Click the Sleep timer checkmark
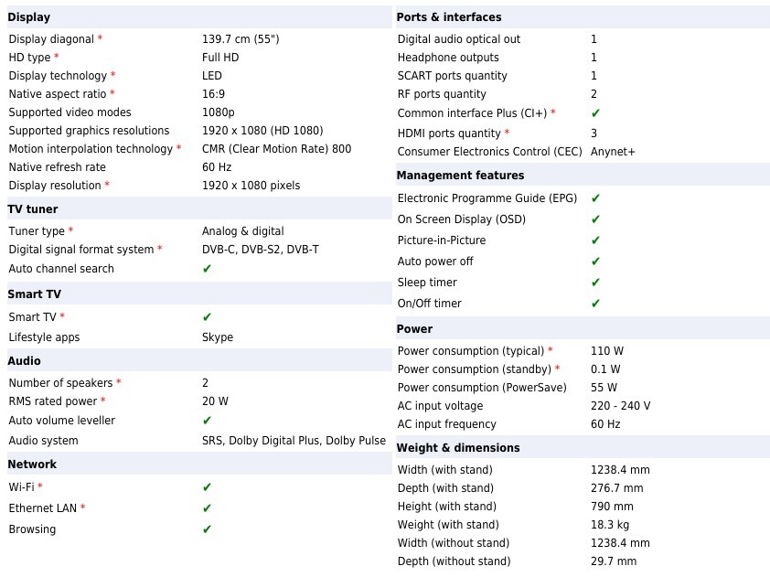The height and width of the screenshot is (577, 770). [x=595, y=283]
